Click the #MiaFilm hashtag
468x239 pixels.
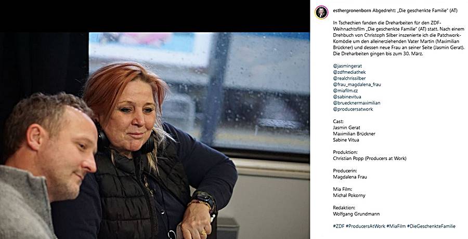pyautogui.click(x=396, y=226)
